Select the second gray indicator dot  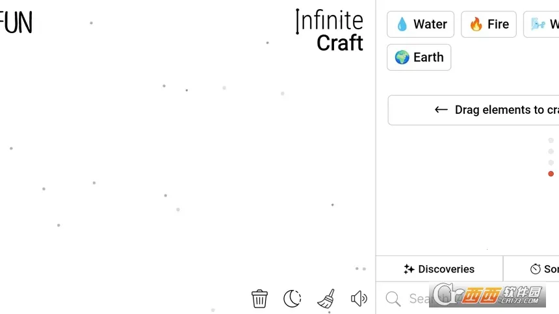coord(551,151)
